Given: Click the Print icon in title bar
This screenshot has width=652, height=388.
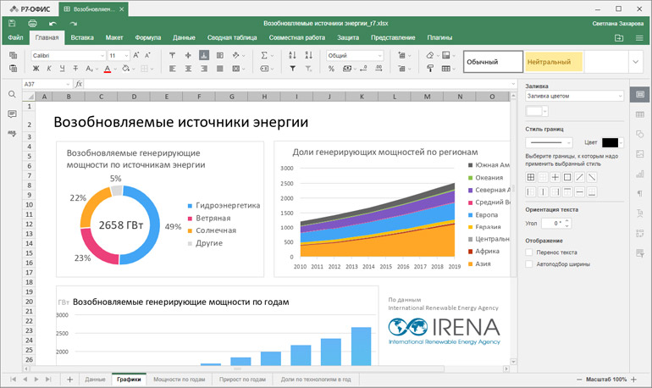Looking at the screenshot, I should (x=32, y=24).
